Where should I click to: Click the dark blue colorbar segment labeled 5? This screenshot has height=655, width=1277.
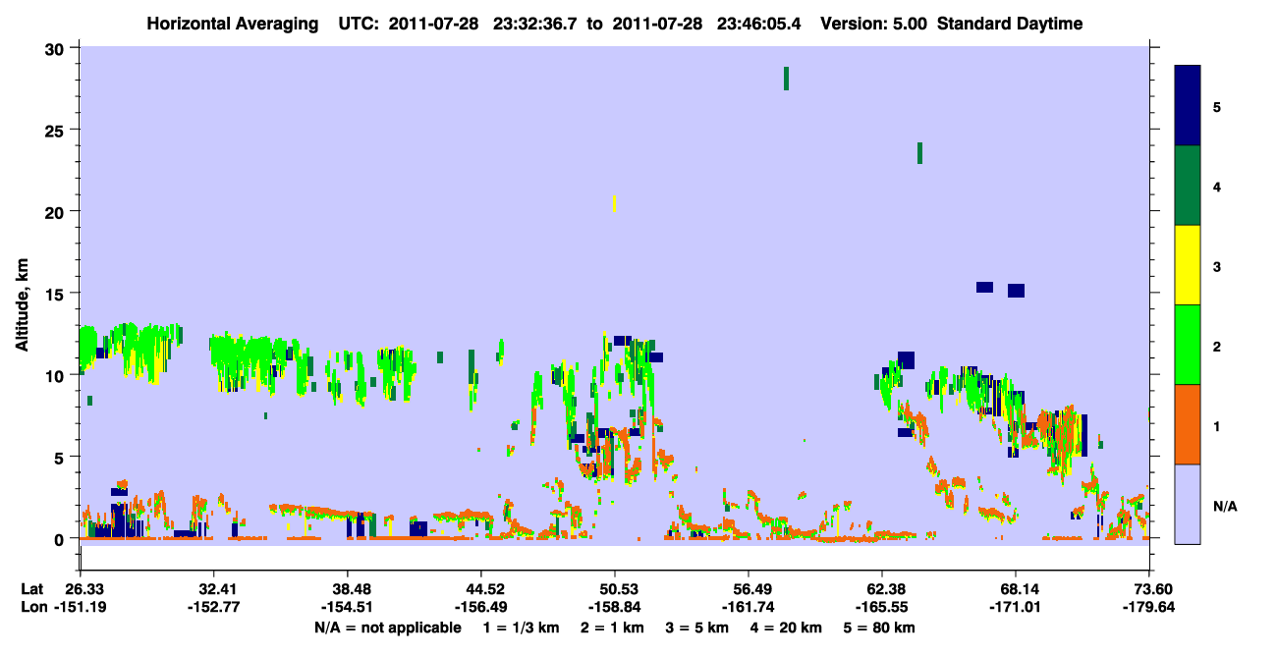[x=1188, y=105]
